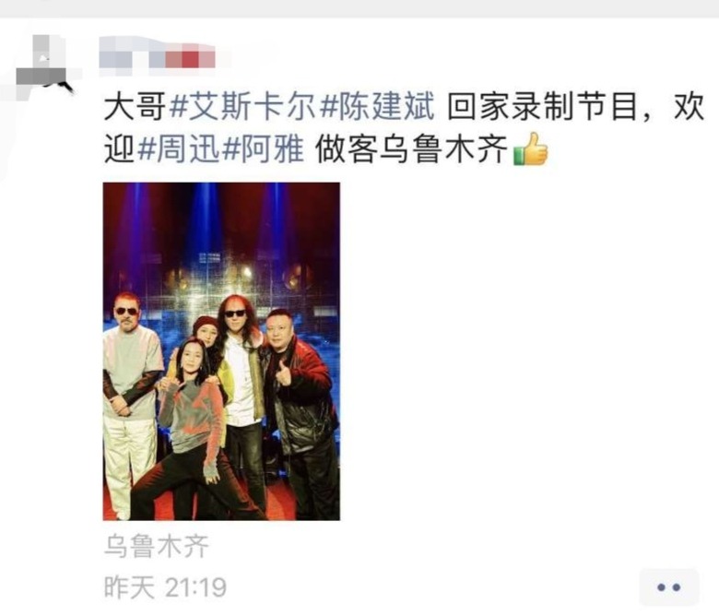Click the gray divider bar at top
719x616 pixels.
click(359, 8)
